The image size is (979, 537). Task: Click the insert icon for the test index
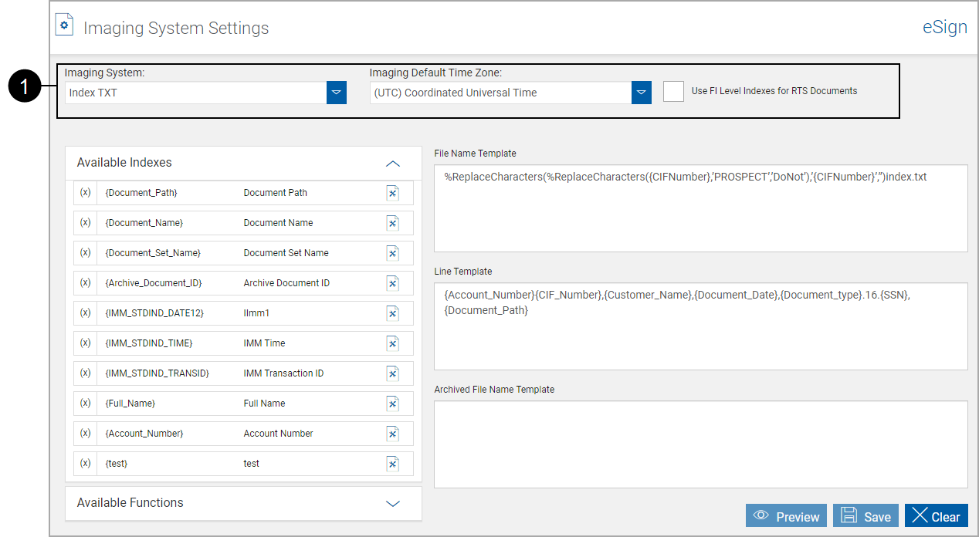tap(392, 463)
